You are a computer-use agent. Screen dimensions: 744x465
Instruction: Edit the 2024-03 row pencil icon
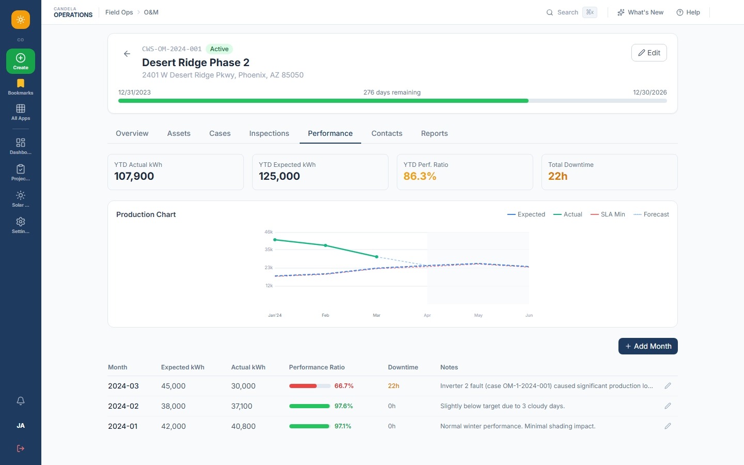668,386
